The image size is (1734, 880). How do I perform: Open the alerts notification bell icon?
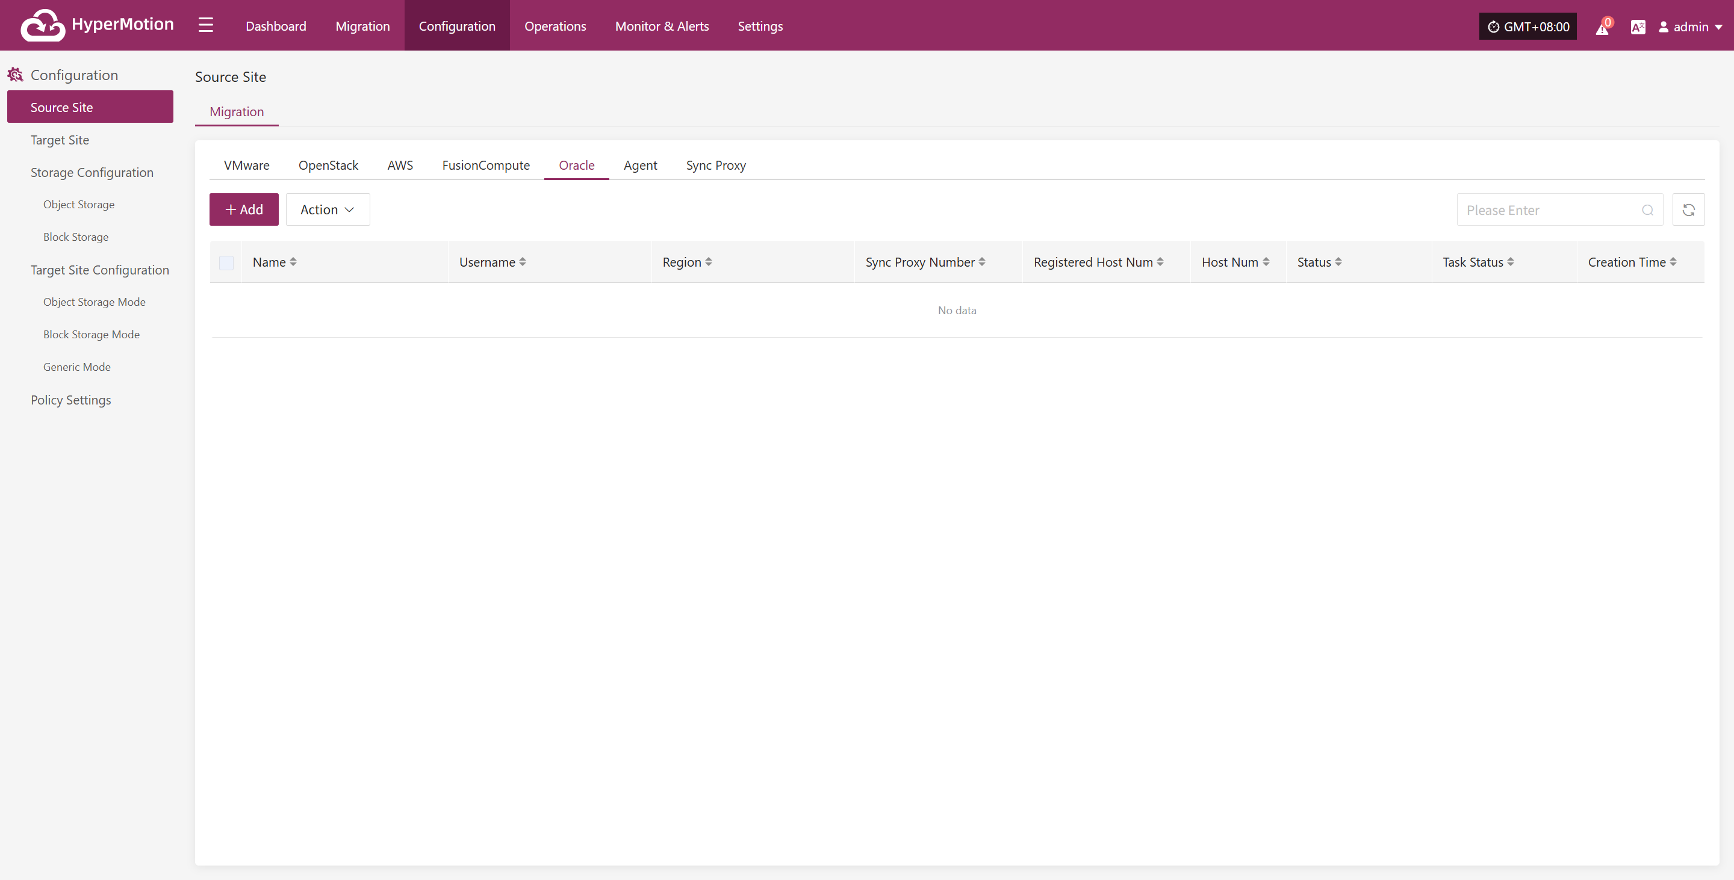click(1603, 27)
